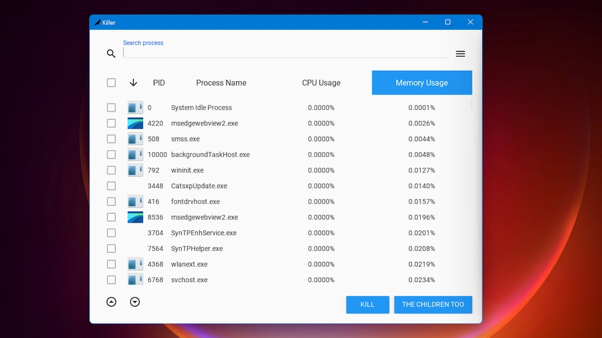Image resolution: width=602 pixels, height=338 pixels.
Task: Click the svchost.exe process icon
Action: [x=135, y=280]
